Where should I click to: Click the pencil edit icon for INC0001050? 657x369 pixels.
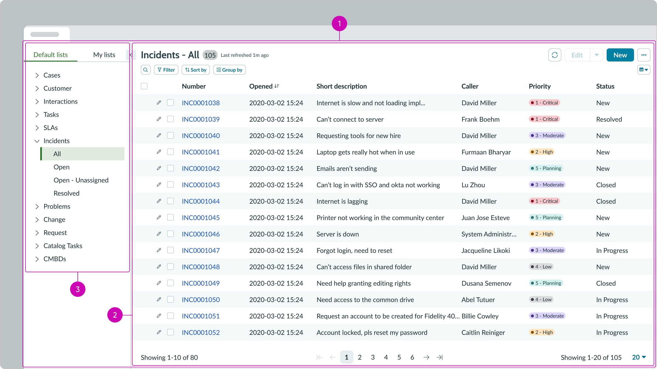coord(159,299)
